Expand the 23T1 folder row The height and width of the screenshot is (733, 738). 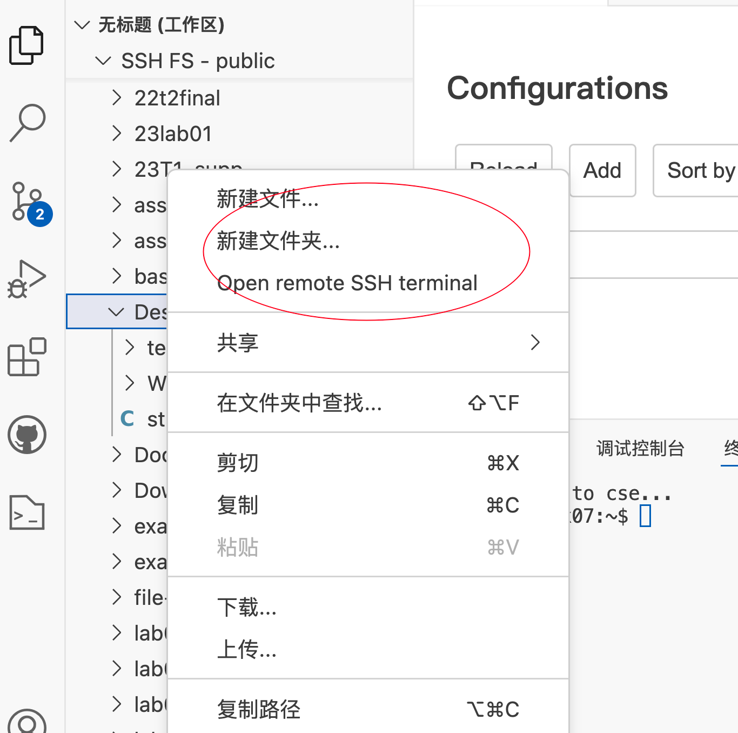pyautogui.click(x=116, y=169)
